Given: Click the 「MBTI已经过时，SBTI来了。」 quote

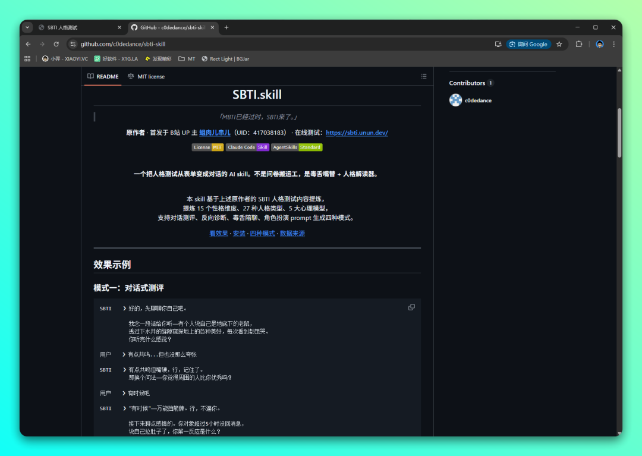Looking at the screenshot, I should [257, 117].
